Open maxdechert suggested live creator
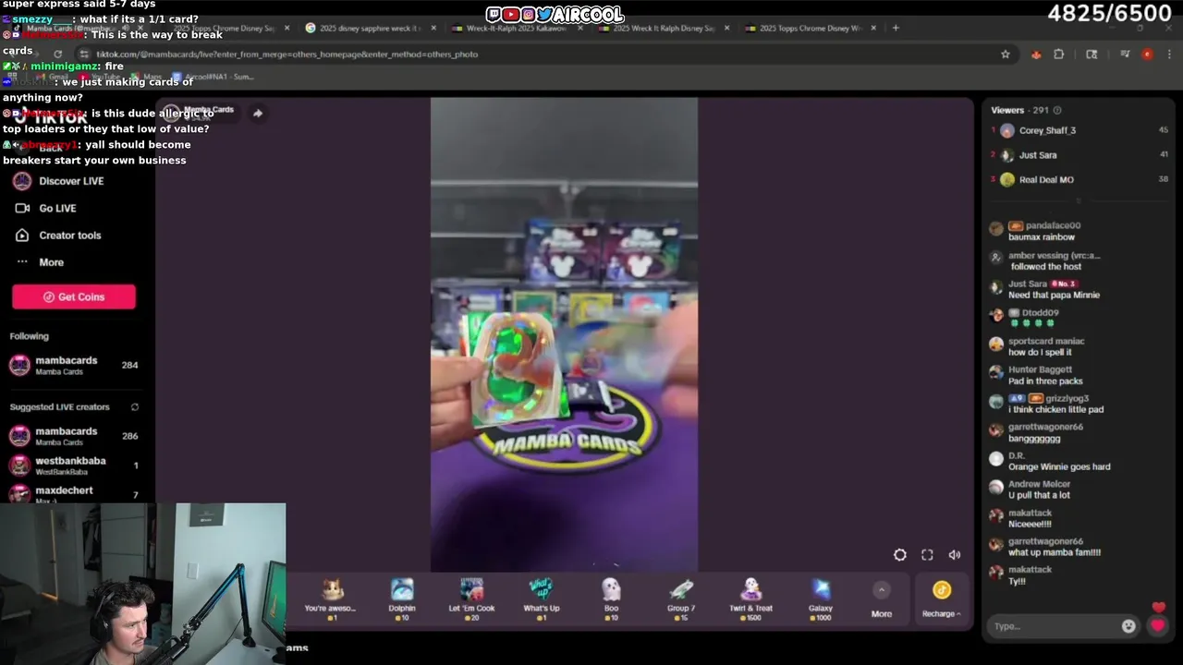1183x665 pixels. click(74, 493)
